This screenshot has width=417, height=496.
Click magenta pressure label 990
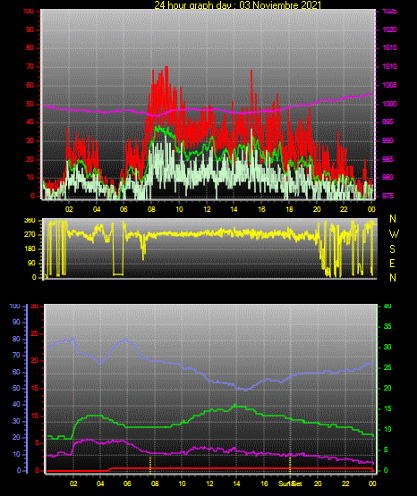[x=387, y=140]
